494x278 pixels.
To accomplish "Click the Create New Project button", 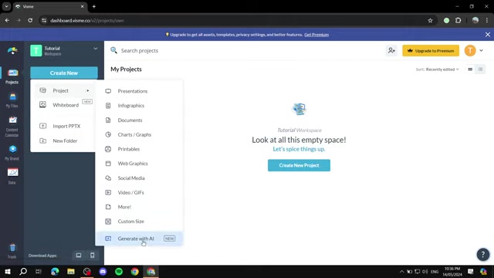I will pos(299,165).
